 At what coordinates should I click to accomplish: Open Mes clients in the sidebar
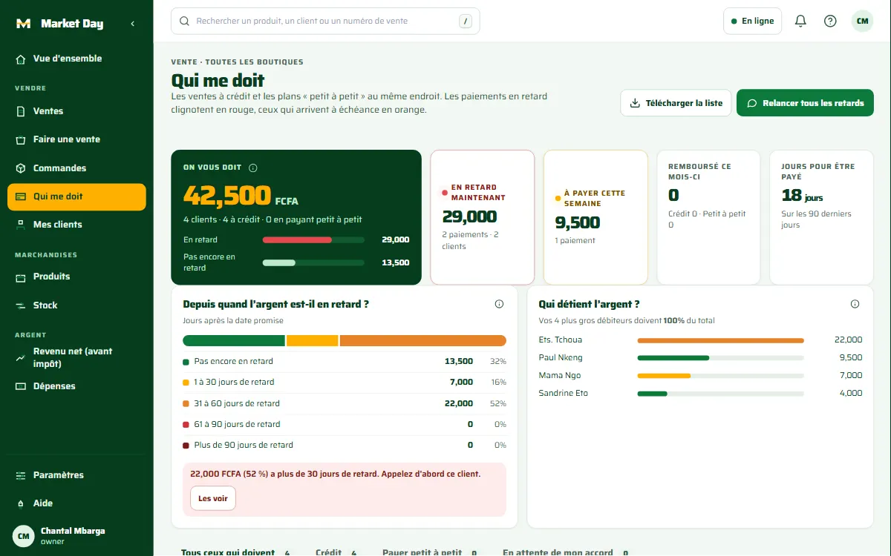[76, 225]
